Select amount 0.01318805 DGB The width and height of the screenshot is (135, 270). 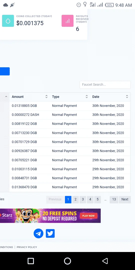click(24, 106)
